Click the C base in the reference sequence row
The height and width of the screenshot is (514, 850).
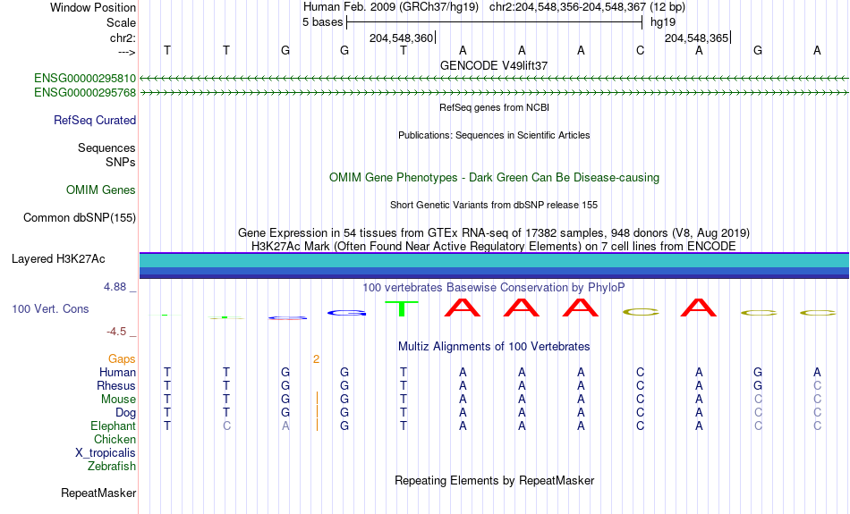[641, 50]
